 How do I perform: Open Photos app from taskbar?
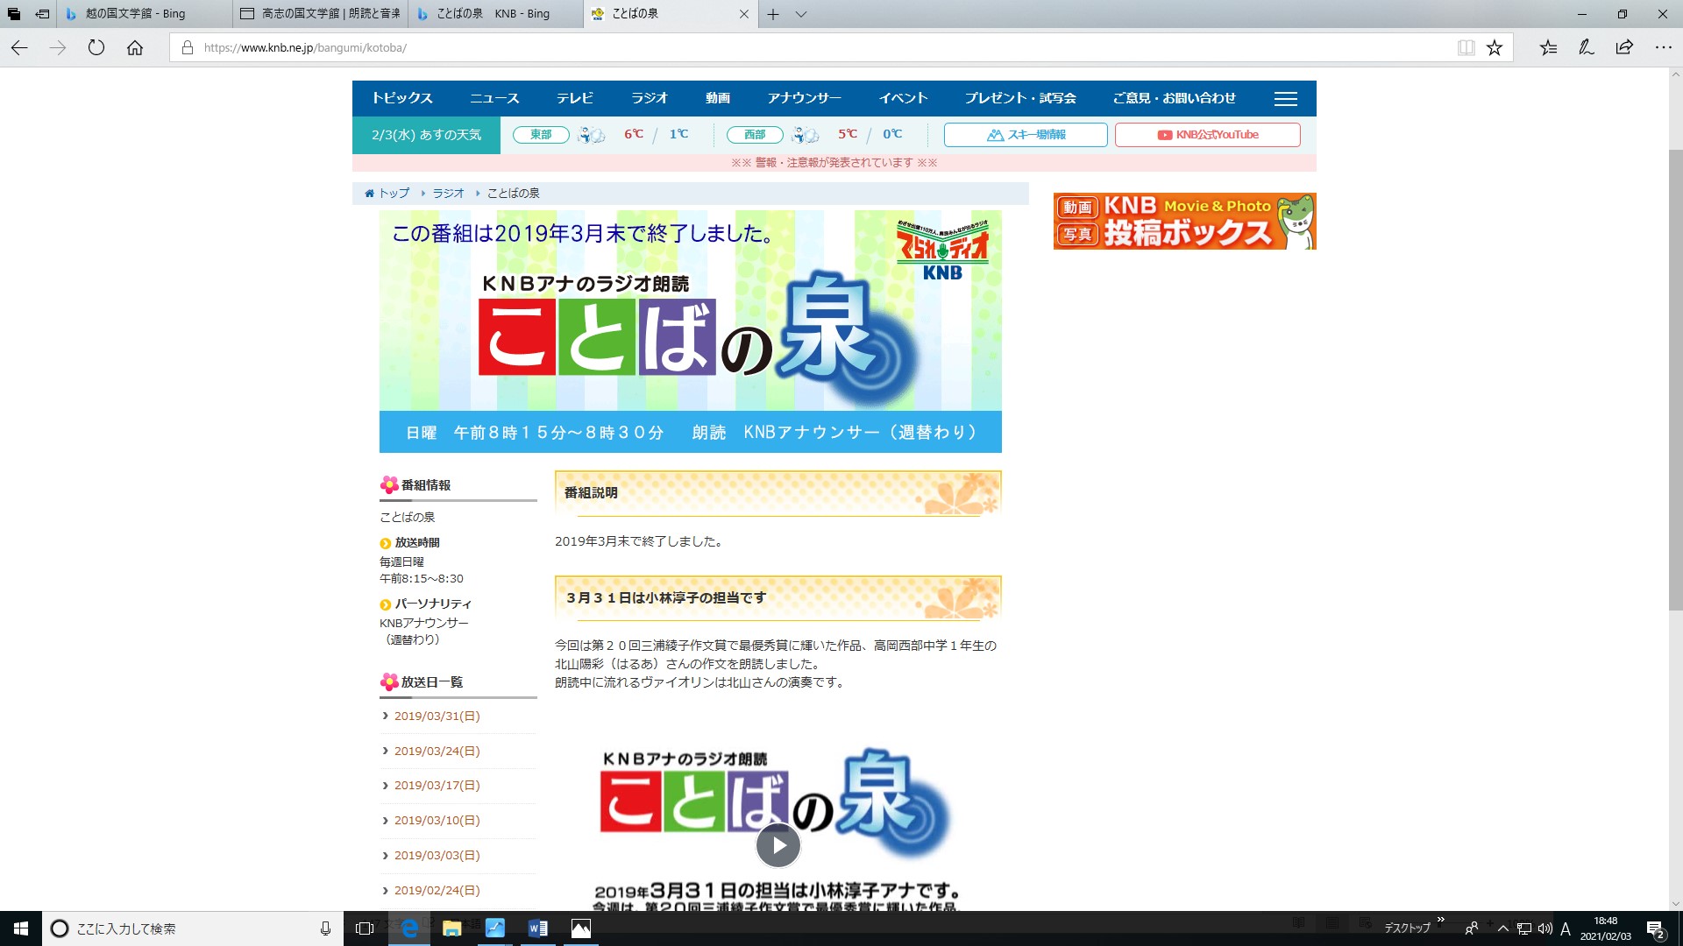point(581,928)
